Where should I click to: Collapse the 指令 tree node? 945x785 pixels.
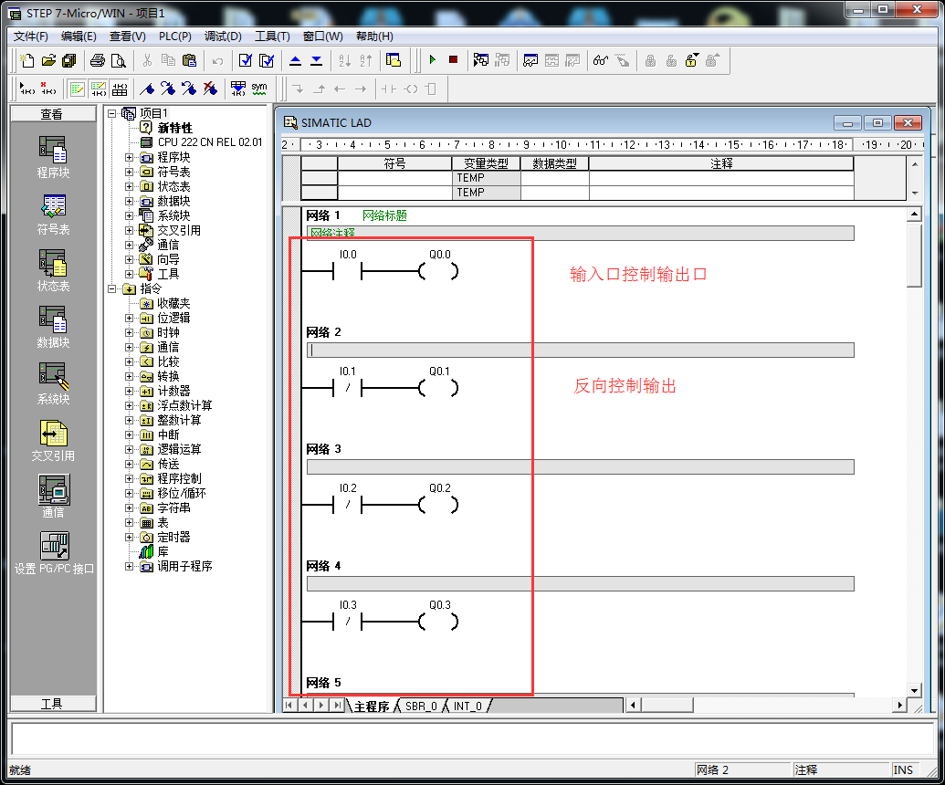112,288
